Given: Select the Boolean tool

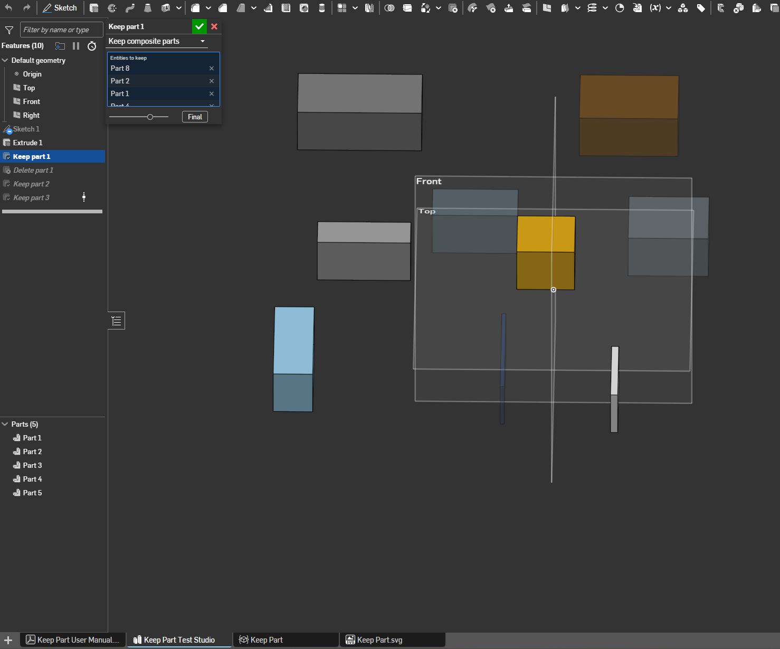Looking at the screenshot, I should point(389,8).
